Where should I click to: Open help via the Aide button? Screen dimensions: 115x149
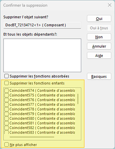[99, 55]
